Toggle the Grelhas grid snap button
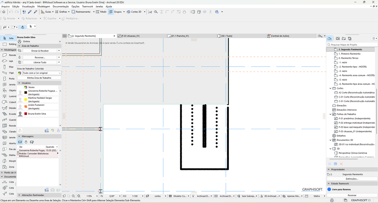378x203 pixels. 61,12
